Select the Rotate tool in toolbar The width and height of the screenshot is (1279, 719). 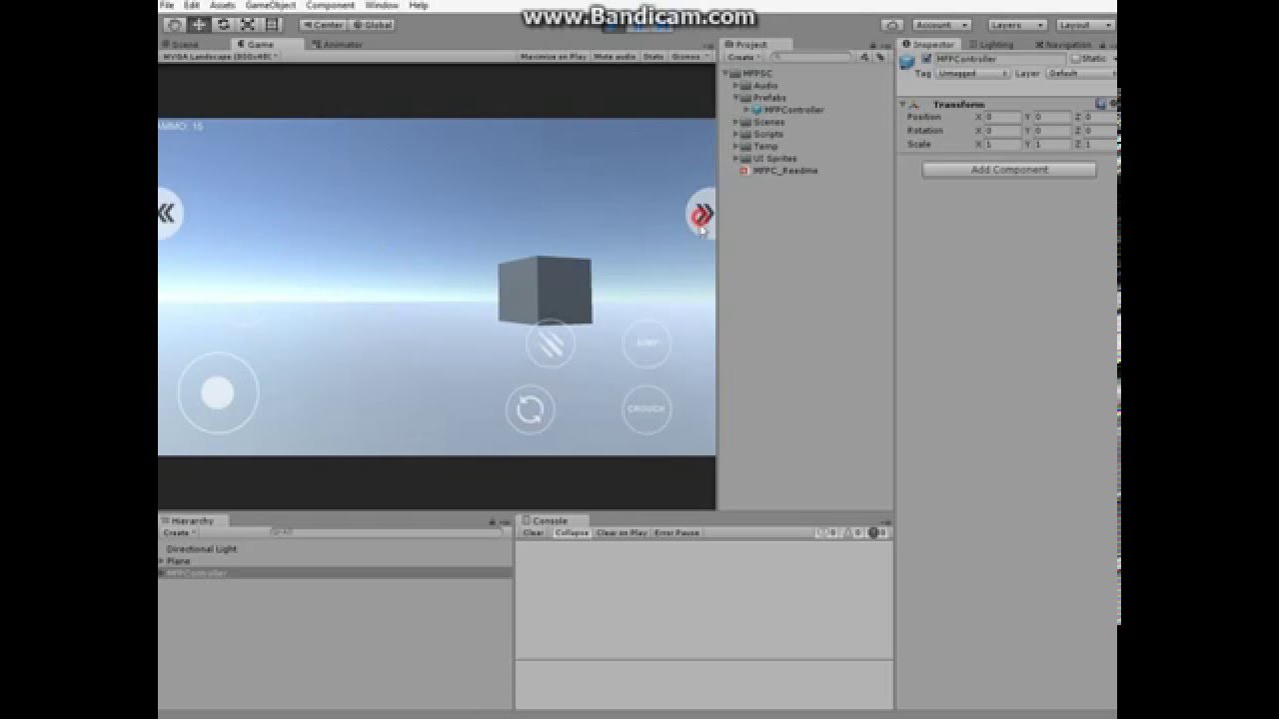click(x=223, y=25)
